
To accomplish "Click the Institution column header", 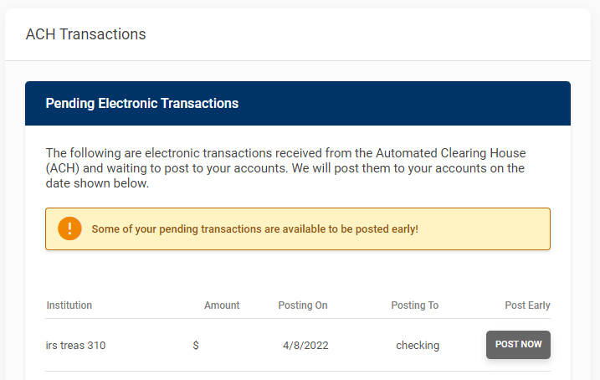I will coord(69,306).
